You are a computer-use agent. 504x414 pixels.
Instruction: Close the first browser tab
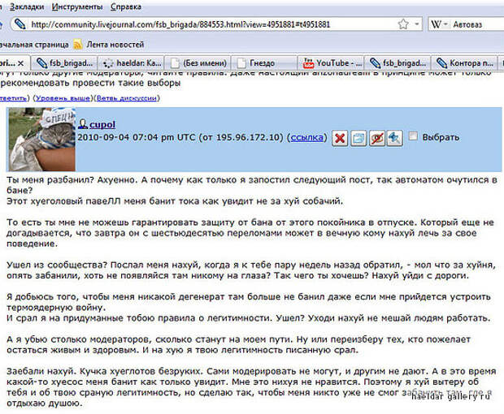(x=20, y=63)
